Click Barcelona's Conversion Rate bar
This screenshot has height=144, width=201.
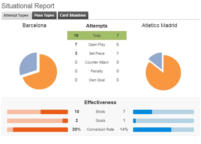[x=40, y=130]
